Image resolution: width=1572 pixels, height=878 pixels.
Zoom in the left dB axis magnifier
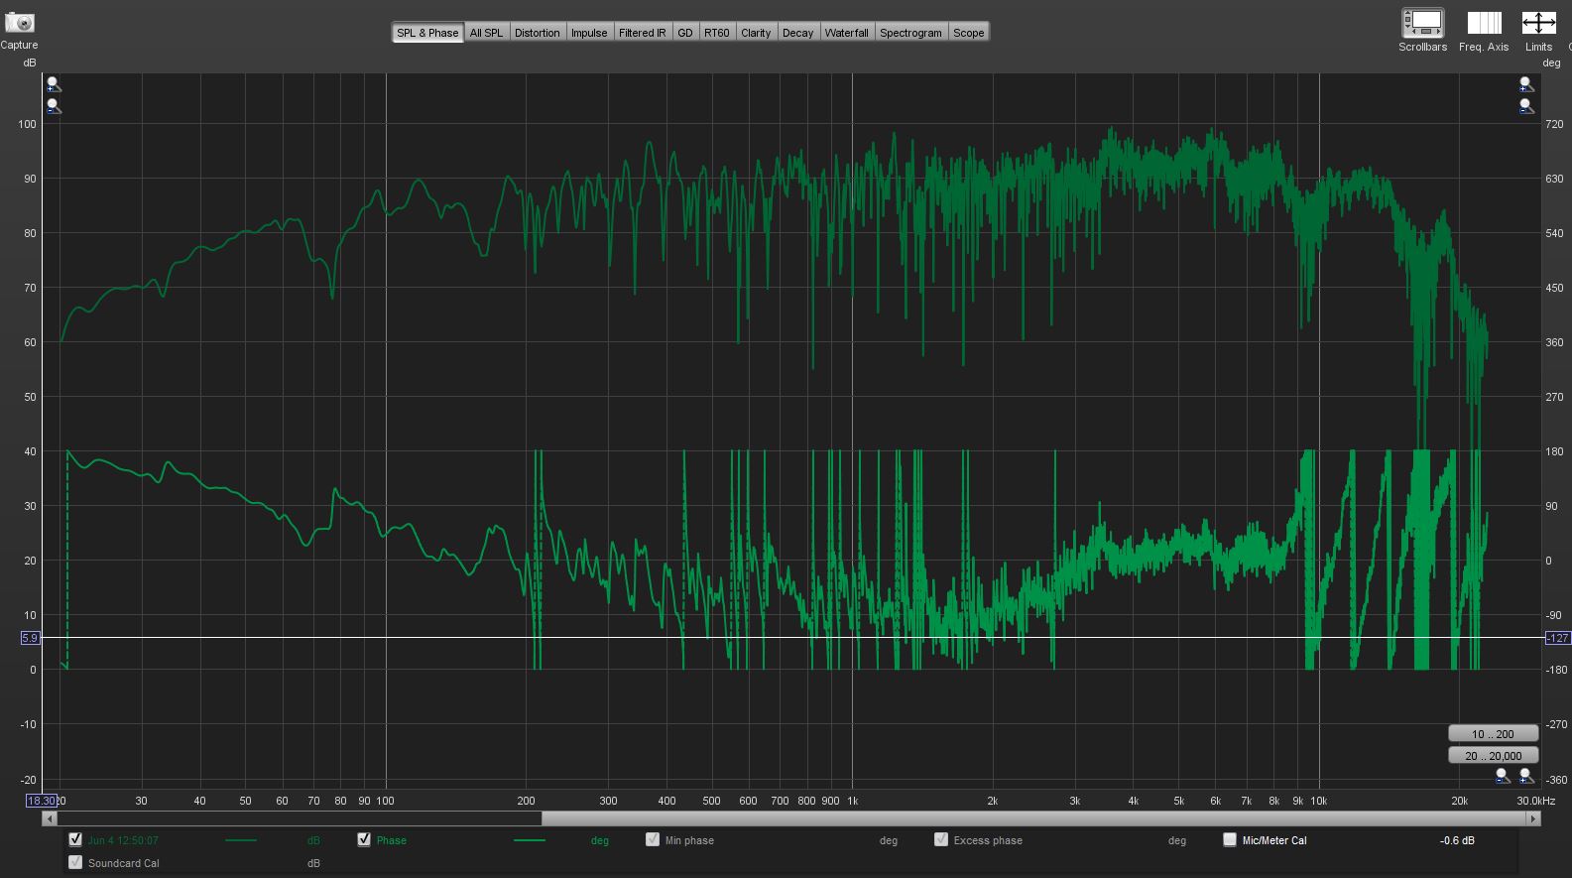click(x=54, y=85)
